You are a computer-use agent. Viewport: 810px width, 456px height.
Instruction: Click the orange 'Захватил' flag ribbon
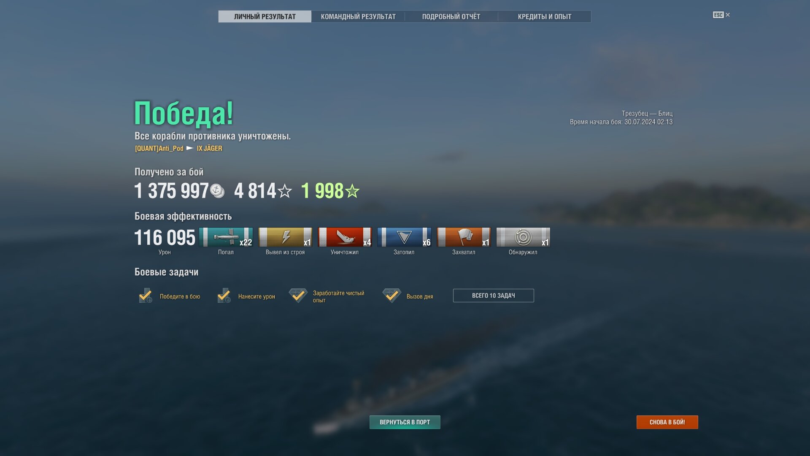pyautogui.click(x=464, y=237)
